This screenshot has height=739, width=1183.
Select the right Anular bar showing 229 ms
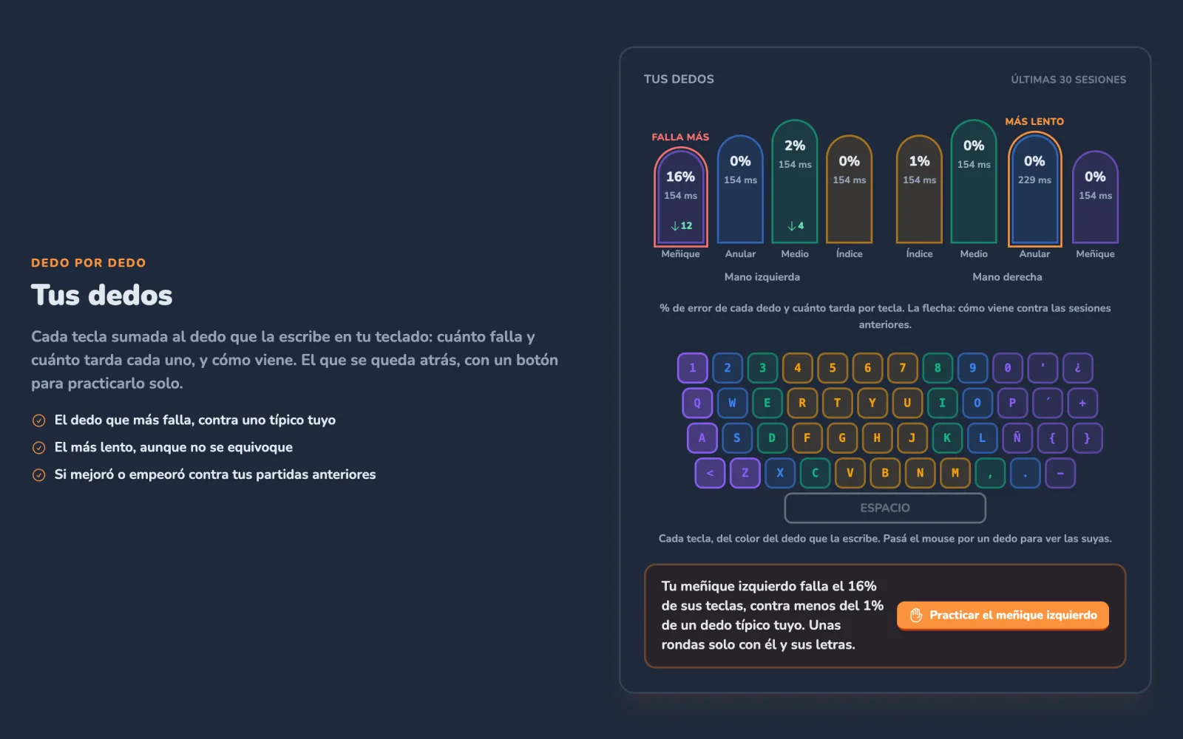pyautogui.click(x=1034, y=189)
